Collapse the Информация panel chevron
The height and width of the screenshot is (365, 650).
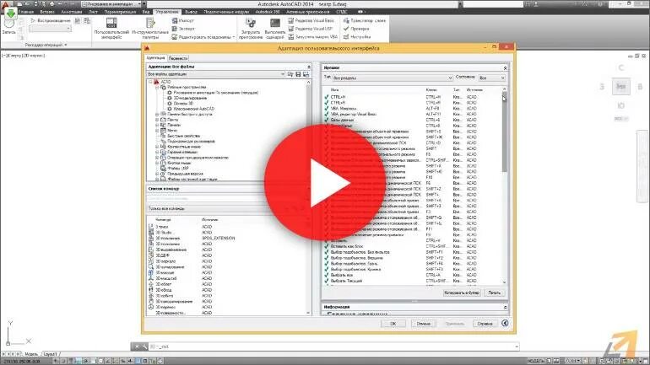tap(505, 307)
